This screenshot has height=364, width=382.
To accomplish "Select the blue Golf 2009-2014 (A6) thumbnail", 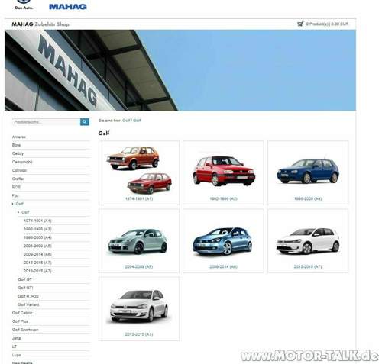I will pos(223,241).
